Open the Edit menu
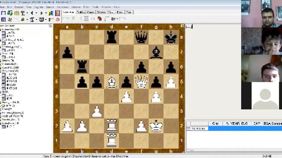The height and width of the screenshot is (158, 282). click(x=9, y=7)
